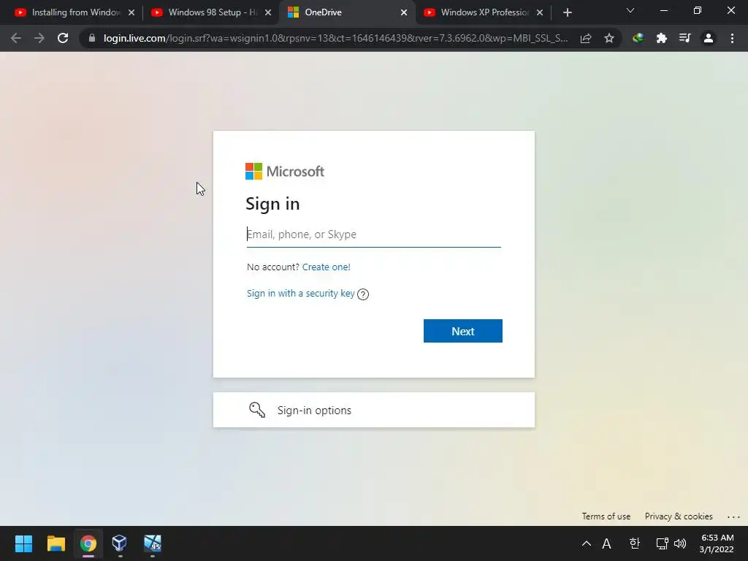Click the Microsoft logo
The width and height of the screenshot is (748, 561).
[x=285, y=171]
